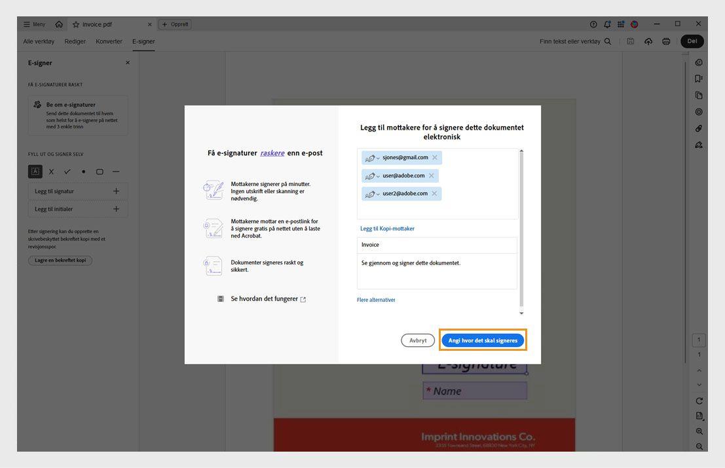The width and height of the screenshot is (725, 468).
Task: Click Finn tekst eller verktøy search
Action: tap(575, 42)
